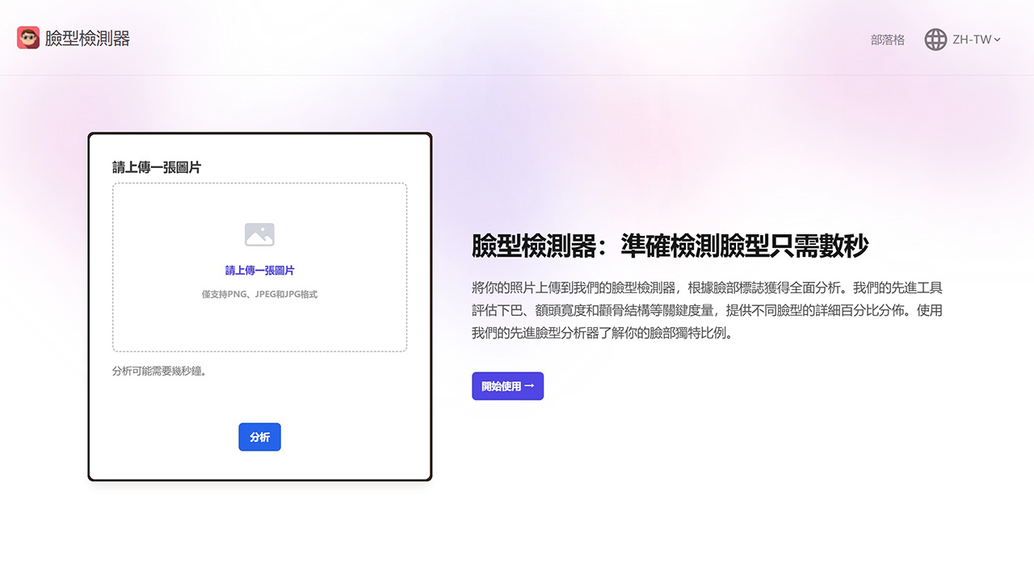Open the language chevron next to ZH-TW
This screenshot has width=1034, height=567.
click(995, 40)
